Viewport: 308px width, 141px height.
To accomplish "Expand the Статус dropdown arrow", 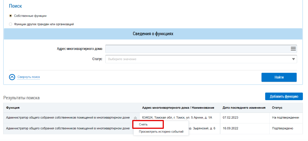I will [293, 59].
